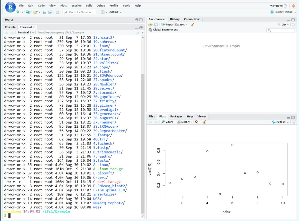The height and width of the screenshot is (221, 299).
Task: Click the Zoom plot button
Action: [167, 122]
